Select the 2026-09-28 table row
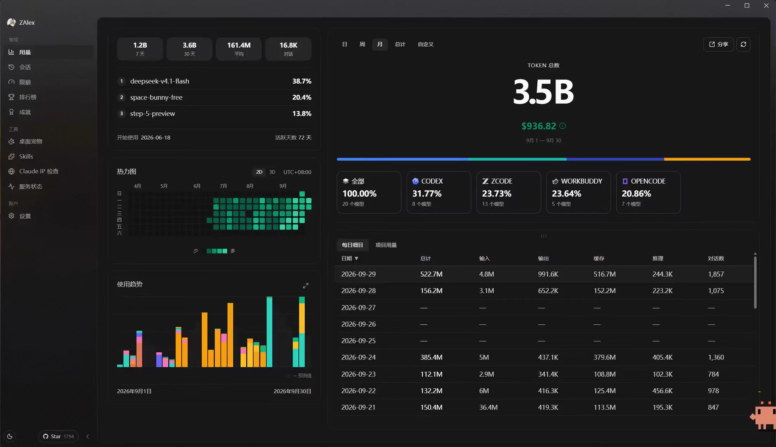 coord(544,291)
